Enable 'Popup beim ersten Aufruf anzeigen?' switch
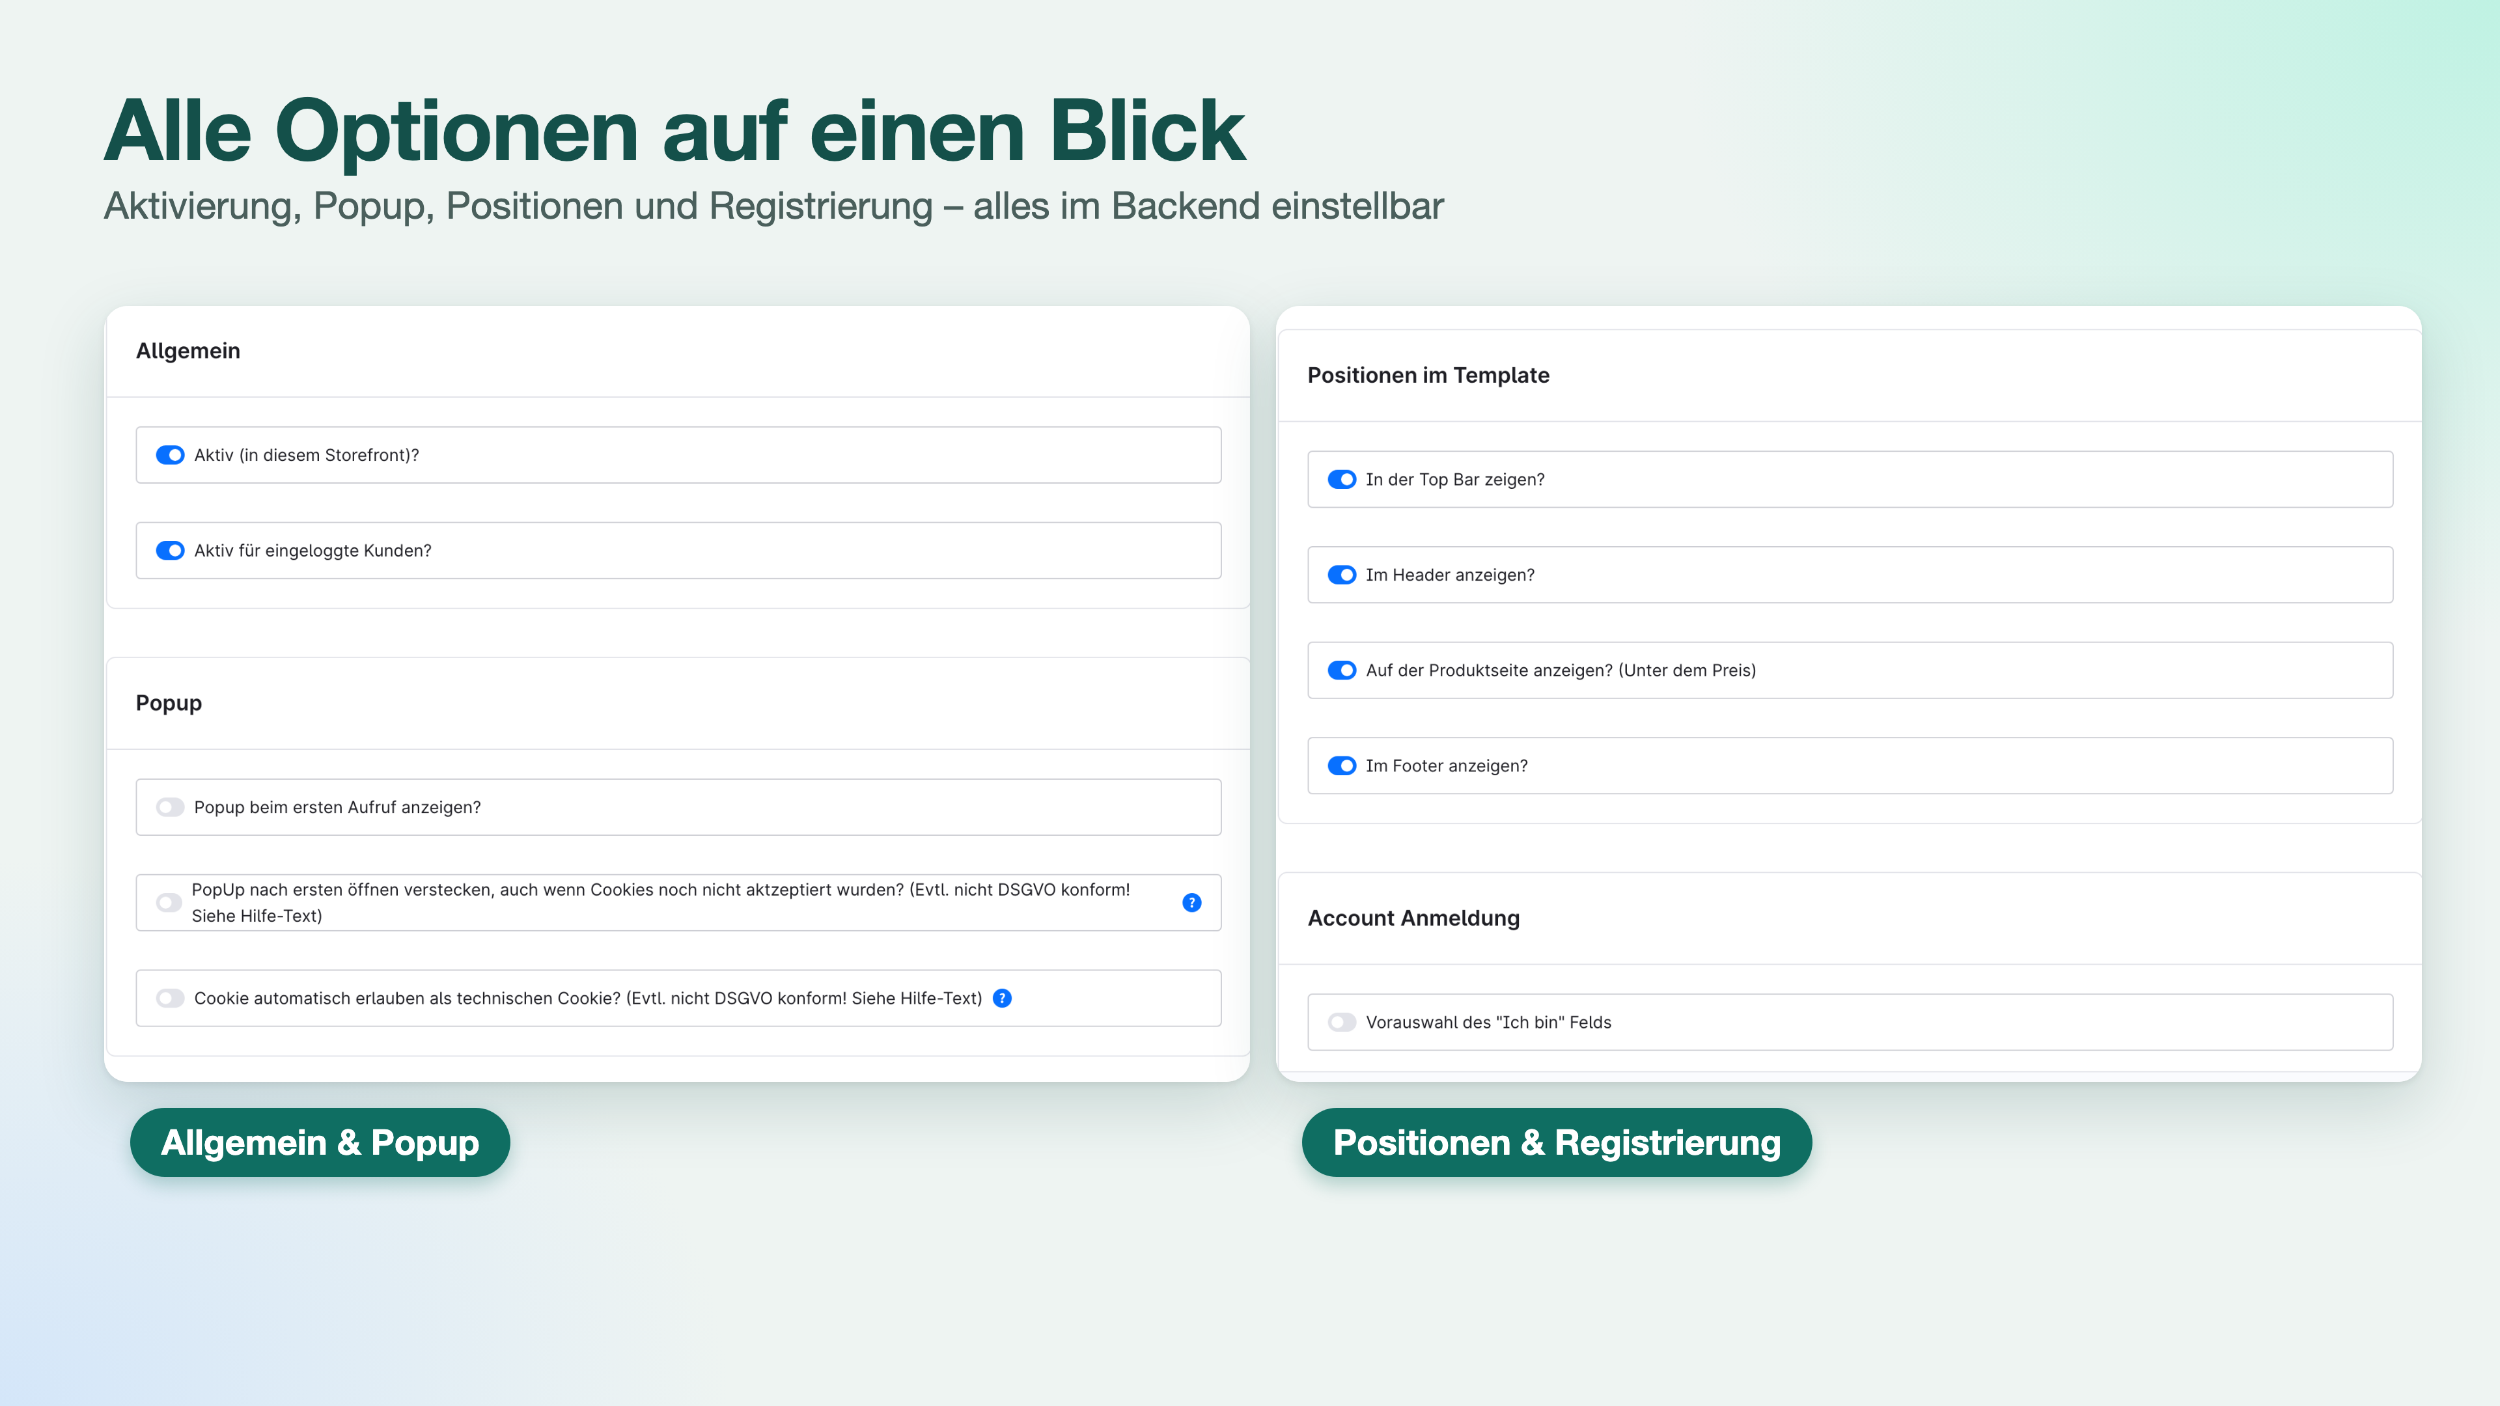 pos(170,807)
